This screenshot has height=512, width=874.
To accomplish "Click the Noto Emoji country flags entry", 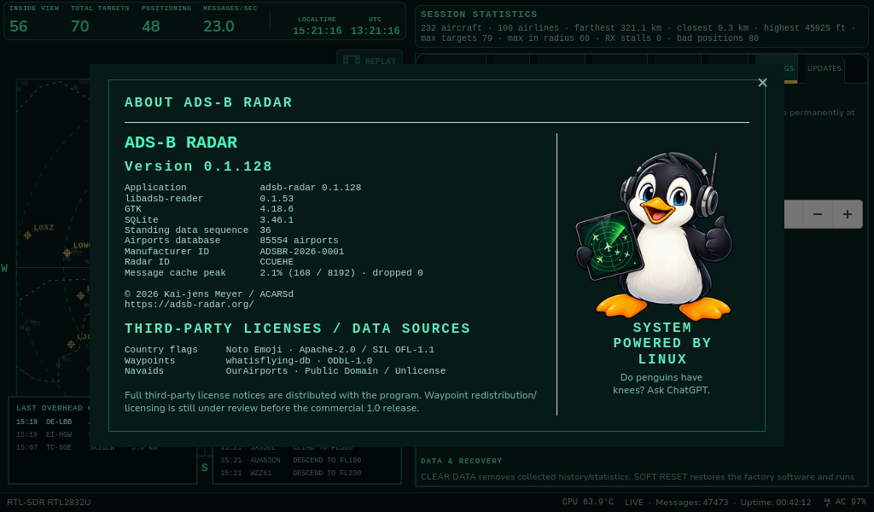I will [x=330, y=350].
